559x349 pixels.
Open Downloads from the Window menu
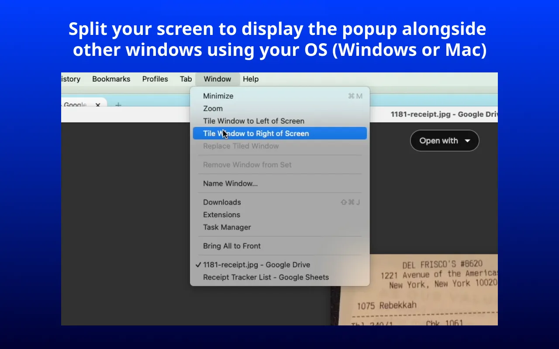coord(222,202)
